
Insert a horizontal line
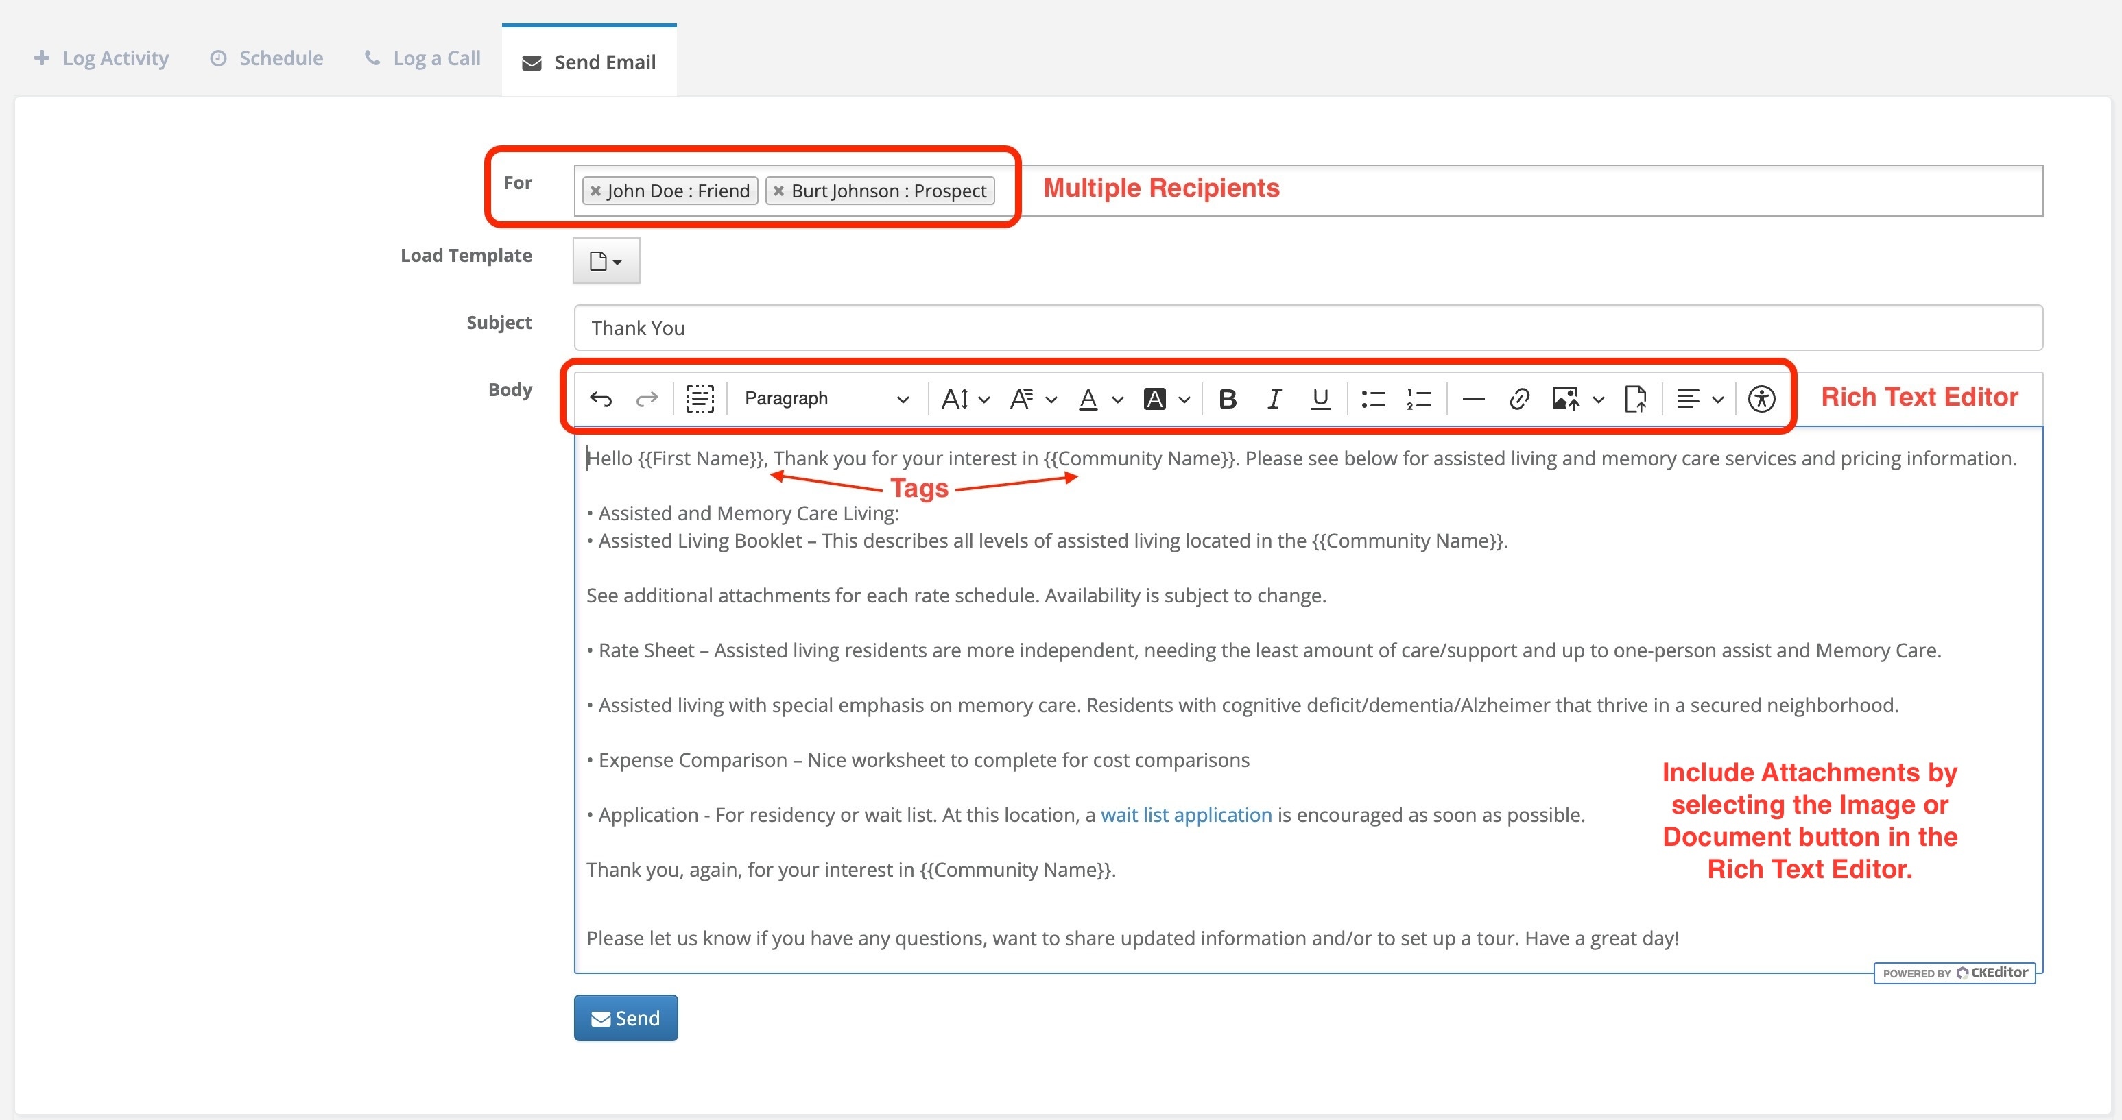coord(1473,400)
